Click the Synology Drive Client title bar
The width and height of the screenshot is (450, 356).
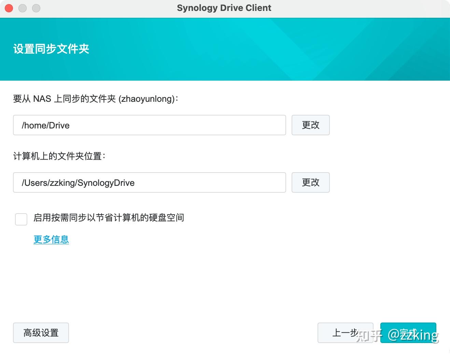[224, 8]
